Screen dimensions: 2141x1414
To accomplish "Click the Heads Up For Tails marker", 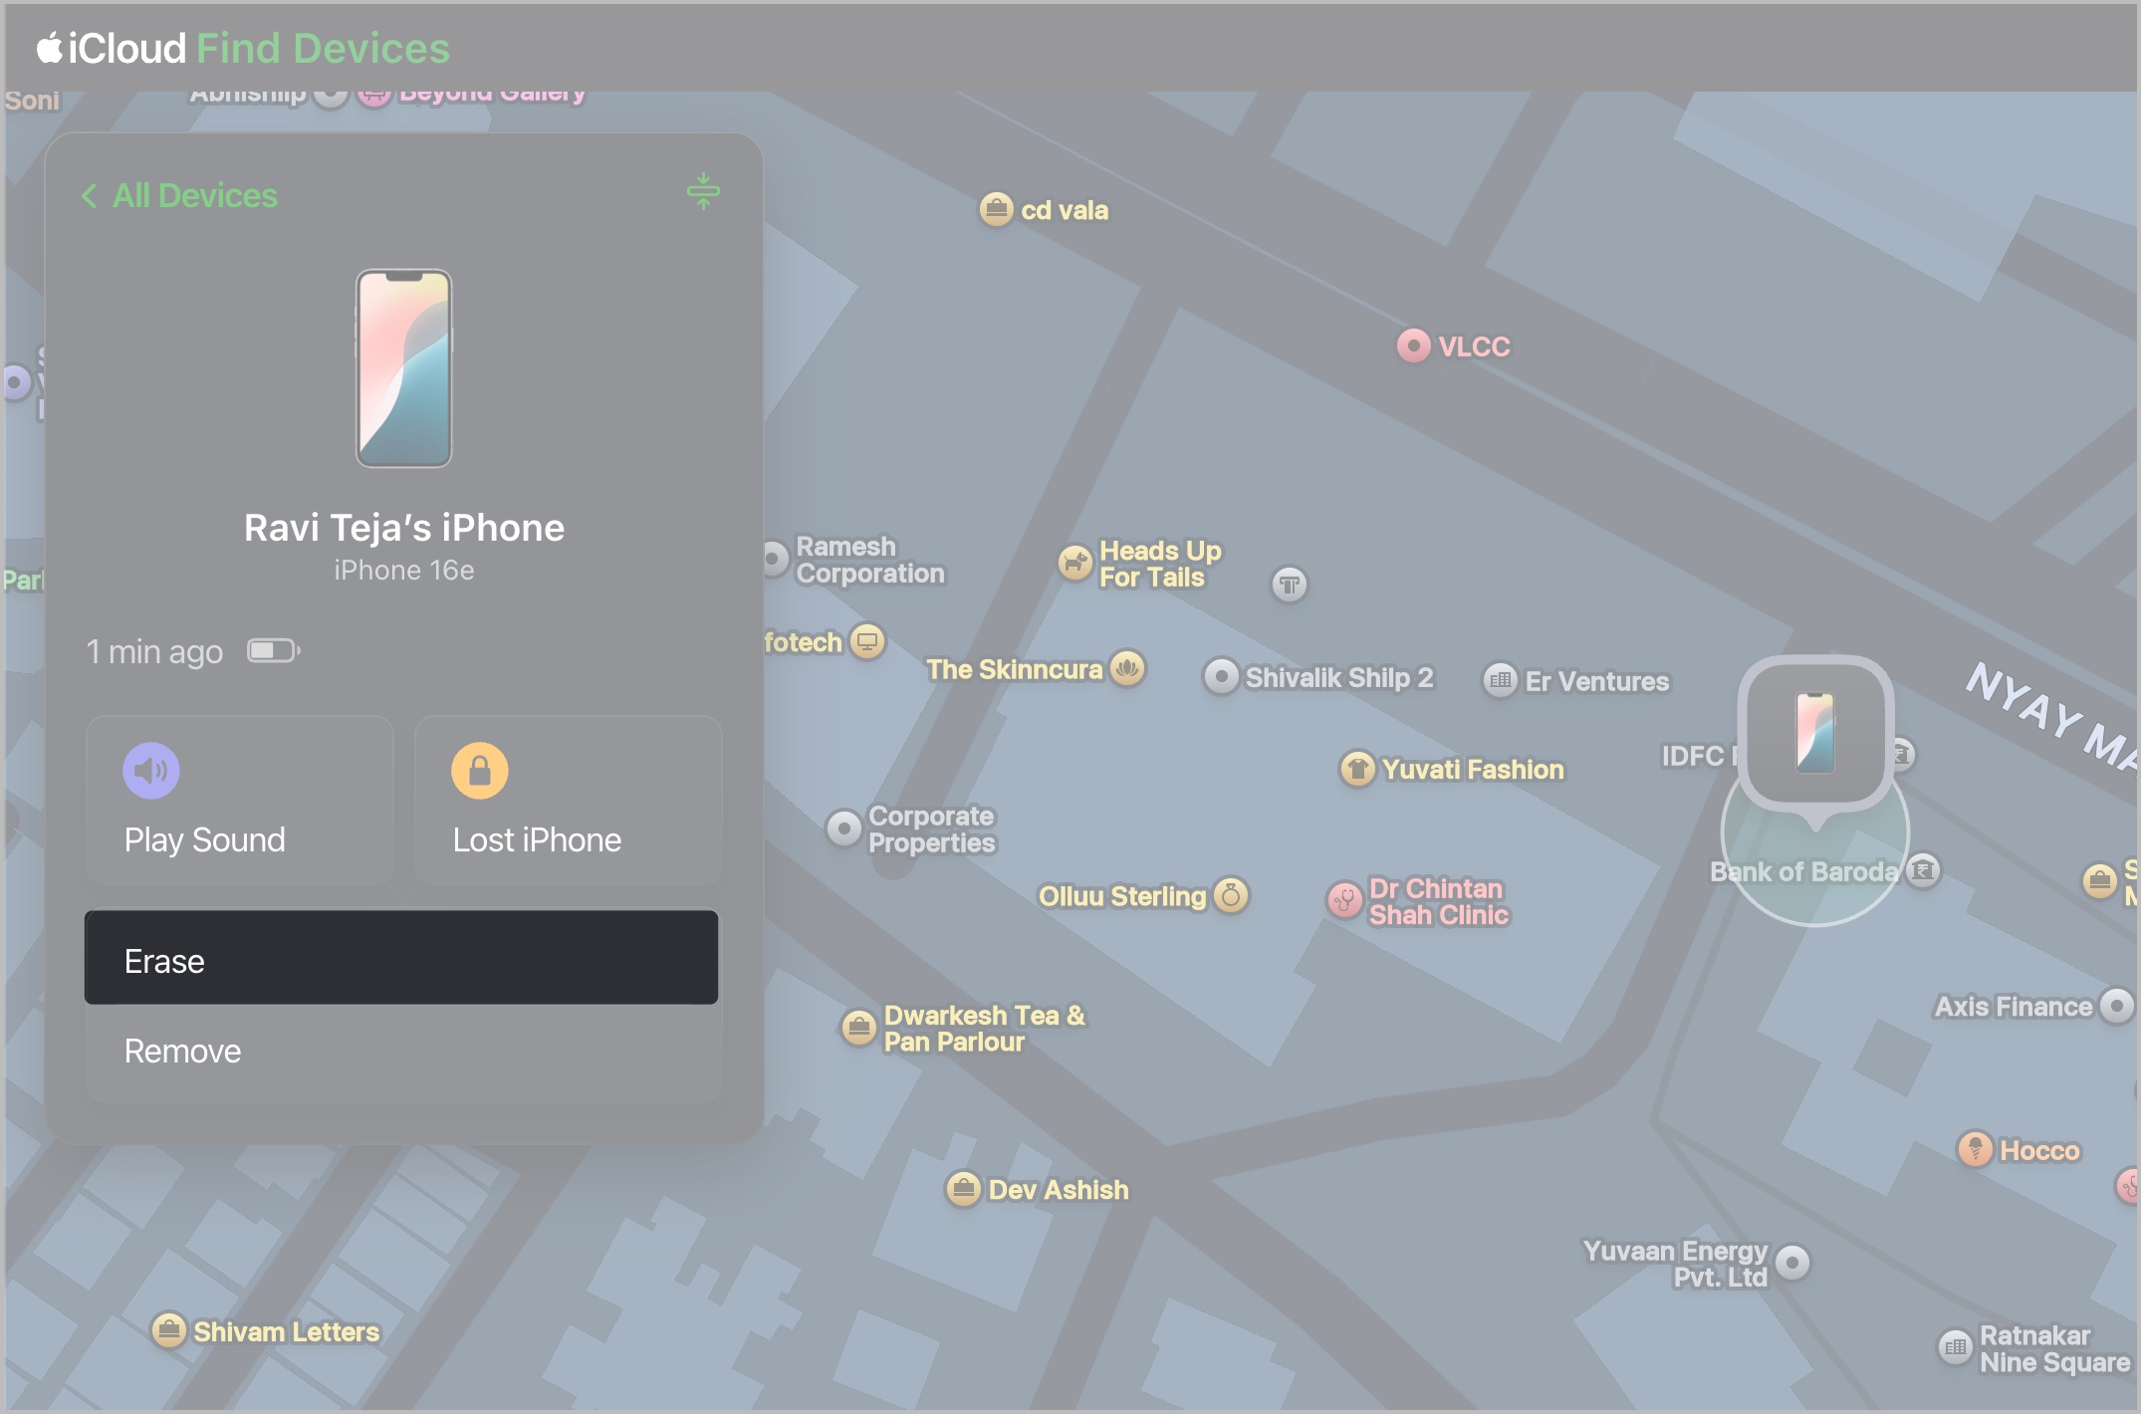I will [x=1075, y=564].
